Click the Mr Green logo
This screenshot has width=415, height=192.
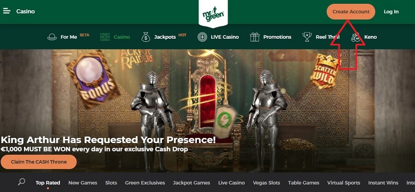pyautogui.click(x=213, y=14)
